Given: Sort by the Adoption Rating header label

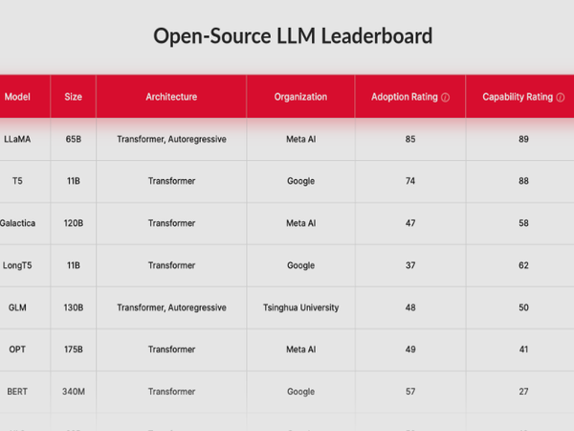Looking at the screenshot, I should [404, 97].
